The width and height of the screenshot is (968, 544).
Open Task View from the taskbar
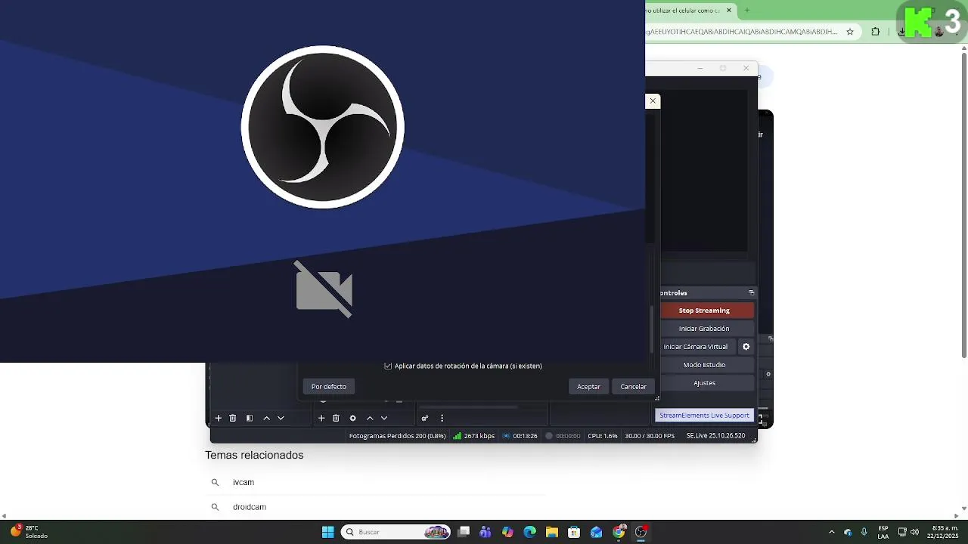[x=464, y=532]
